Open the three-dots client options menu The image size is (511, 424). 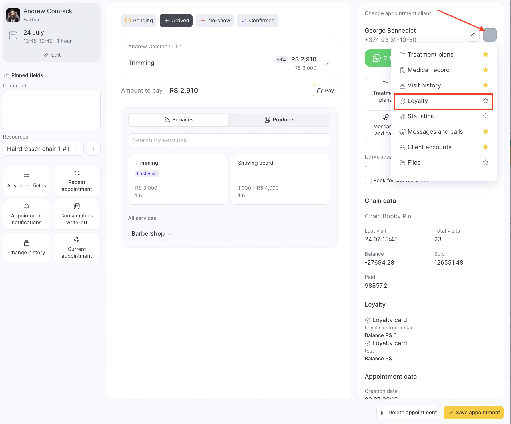pos(490,35)
